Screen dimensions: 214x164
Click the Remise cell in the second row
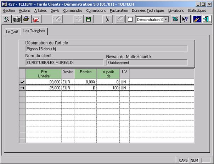[x=85, y=88]
